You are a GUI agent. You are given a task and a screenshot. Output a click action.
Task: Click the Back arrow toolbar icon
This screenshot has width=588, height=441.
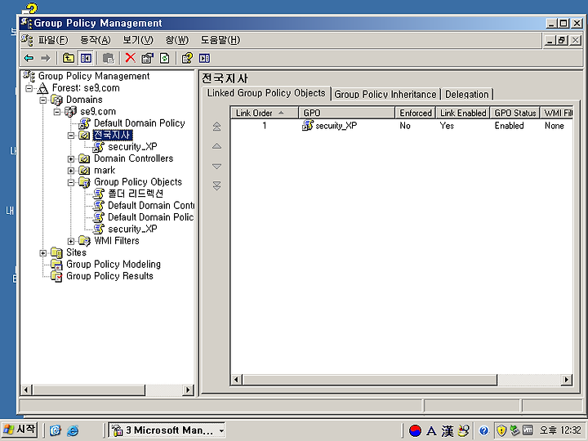tap(29, 58)
